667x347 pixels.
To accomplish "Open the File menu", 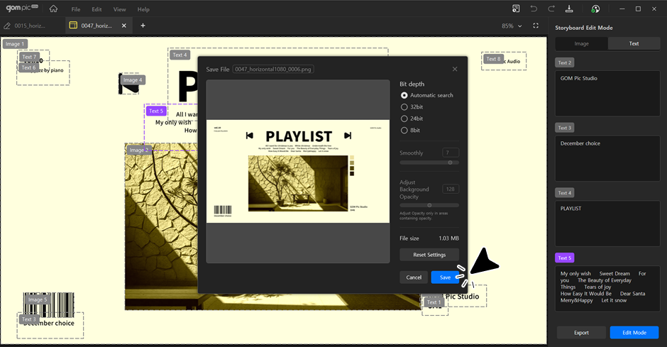I will pyautogui.click(x=76, y=10).
